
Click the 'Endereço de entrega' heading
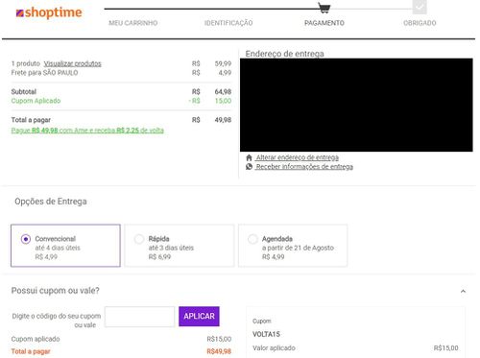coord(285,54)
